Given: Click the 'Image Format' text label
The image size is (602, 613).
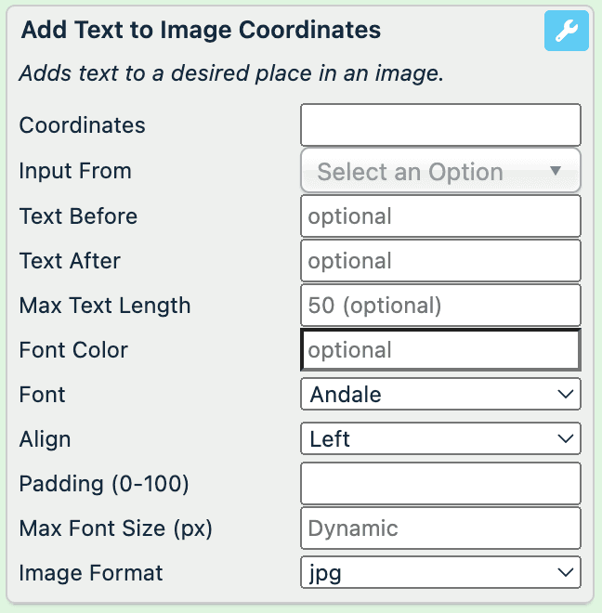Looking at the screenshot, I should pyautogui.click(x=91, y=573).
